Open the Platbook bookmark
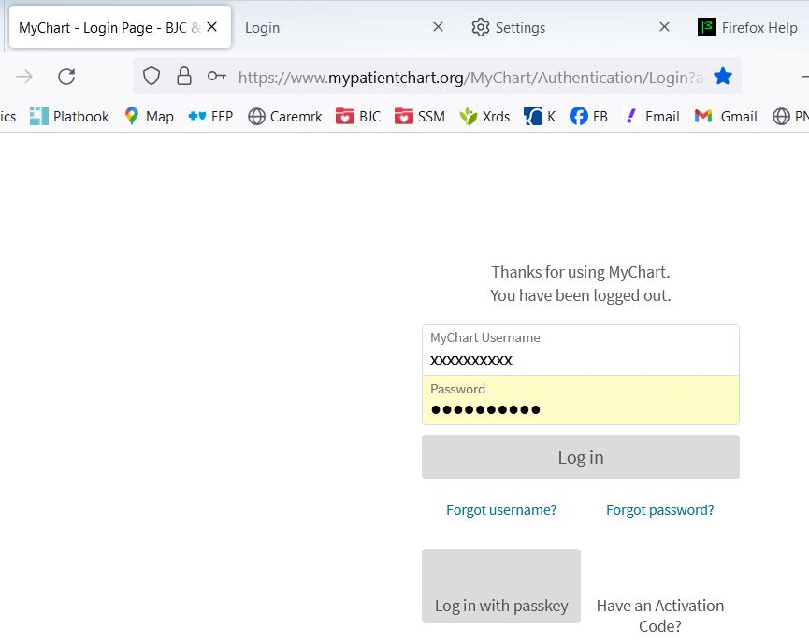809x643 pixels. pyautogui.click(x=69, y=116)
